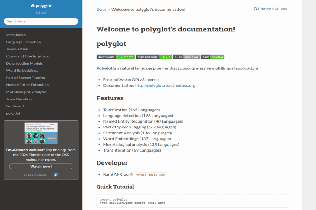Screen dimensions: 316x210
Task: Open the Installation page in sidebar
Action: pos(16,35)
